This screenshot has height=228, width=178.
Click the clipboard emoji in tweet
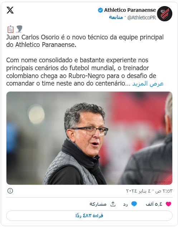10,29
